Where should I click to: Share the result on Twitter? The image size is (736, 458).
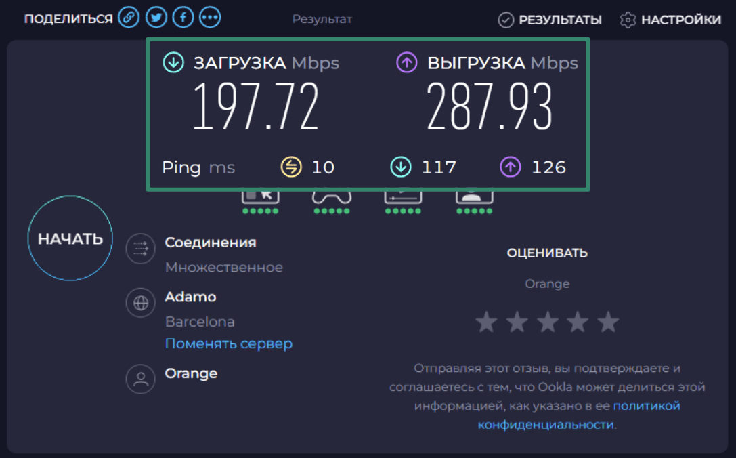(156, 17)
